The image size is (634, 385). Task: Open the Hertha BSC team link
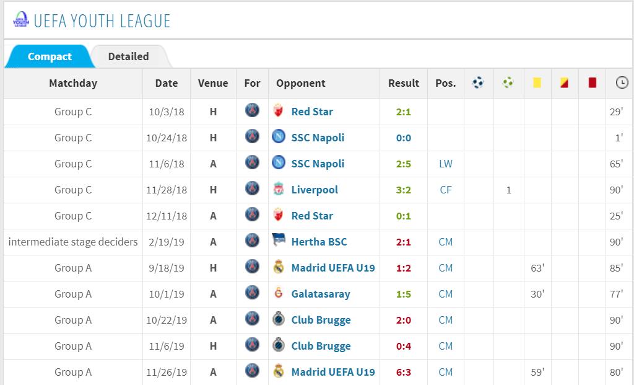pos(319,242)
